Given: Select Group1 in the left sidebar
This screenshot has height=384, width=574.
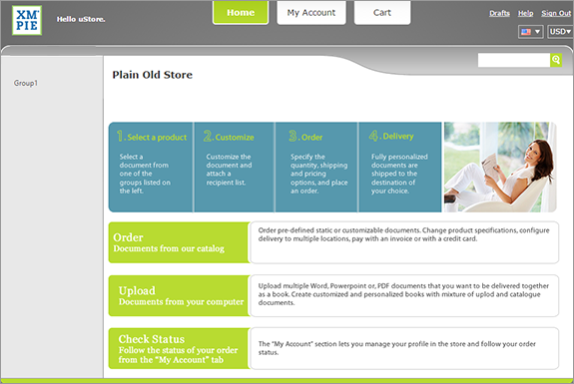Looking at the screenshot, I should coord(26,83).
